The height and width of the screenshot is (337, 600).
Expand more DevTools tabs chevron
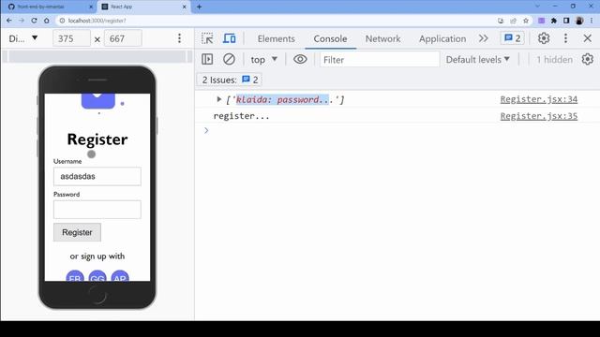click(484, 38)
